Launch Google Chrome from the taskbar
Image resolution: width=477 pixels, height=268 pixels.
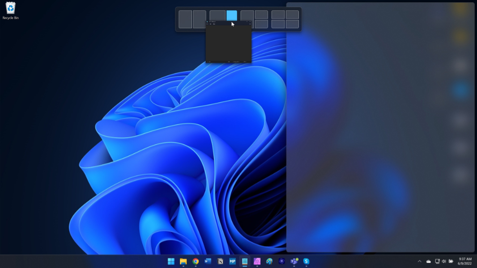[x=196, y=261]
